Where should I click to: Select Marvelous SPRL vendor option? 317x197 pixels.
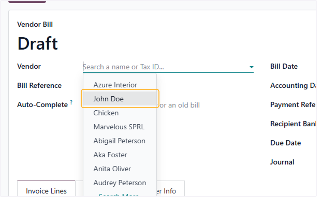point(120,127)
